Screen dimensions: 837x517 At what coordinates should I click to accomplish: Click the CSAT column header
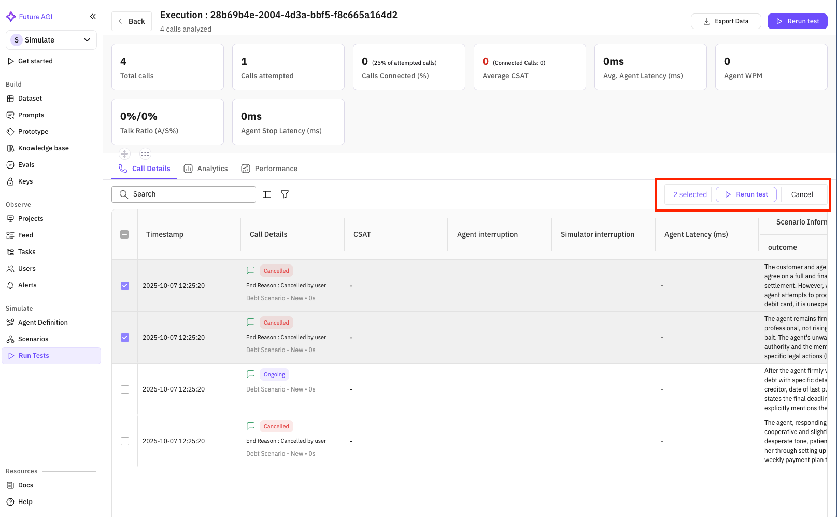point(362,234)
